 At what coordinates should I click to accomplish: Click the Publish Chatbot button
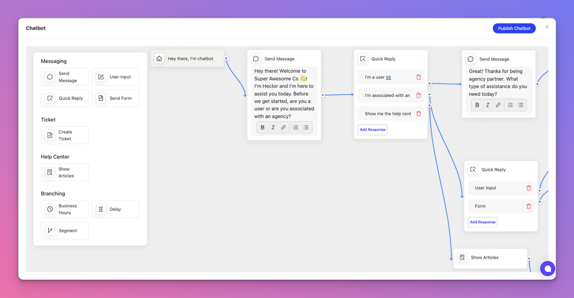514,28
